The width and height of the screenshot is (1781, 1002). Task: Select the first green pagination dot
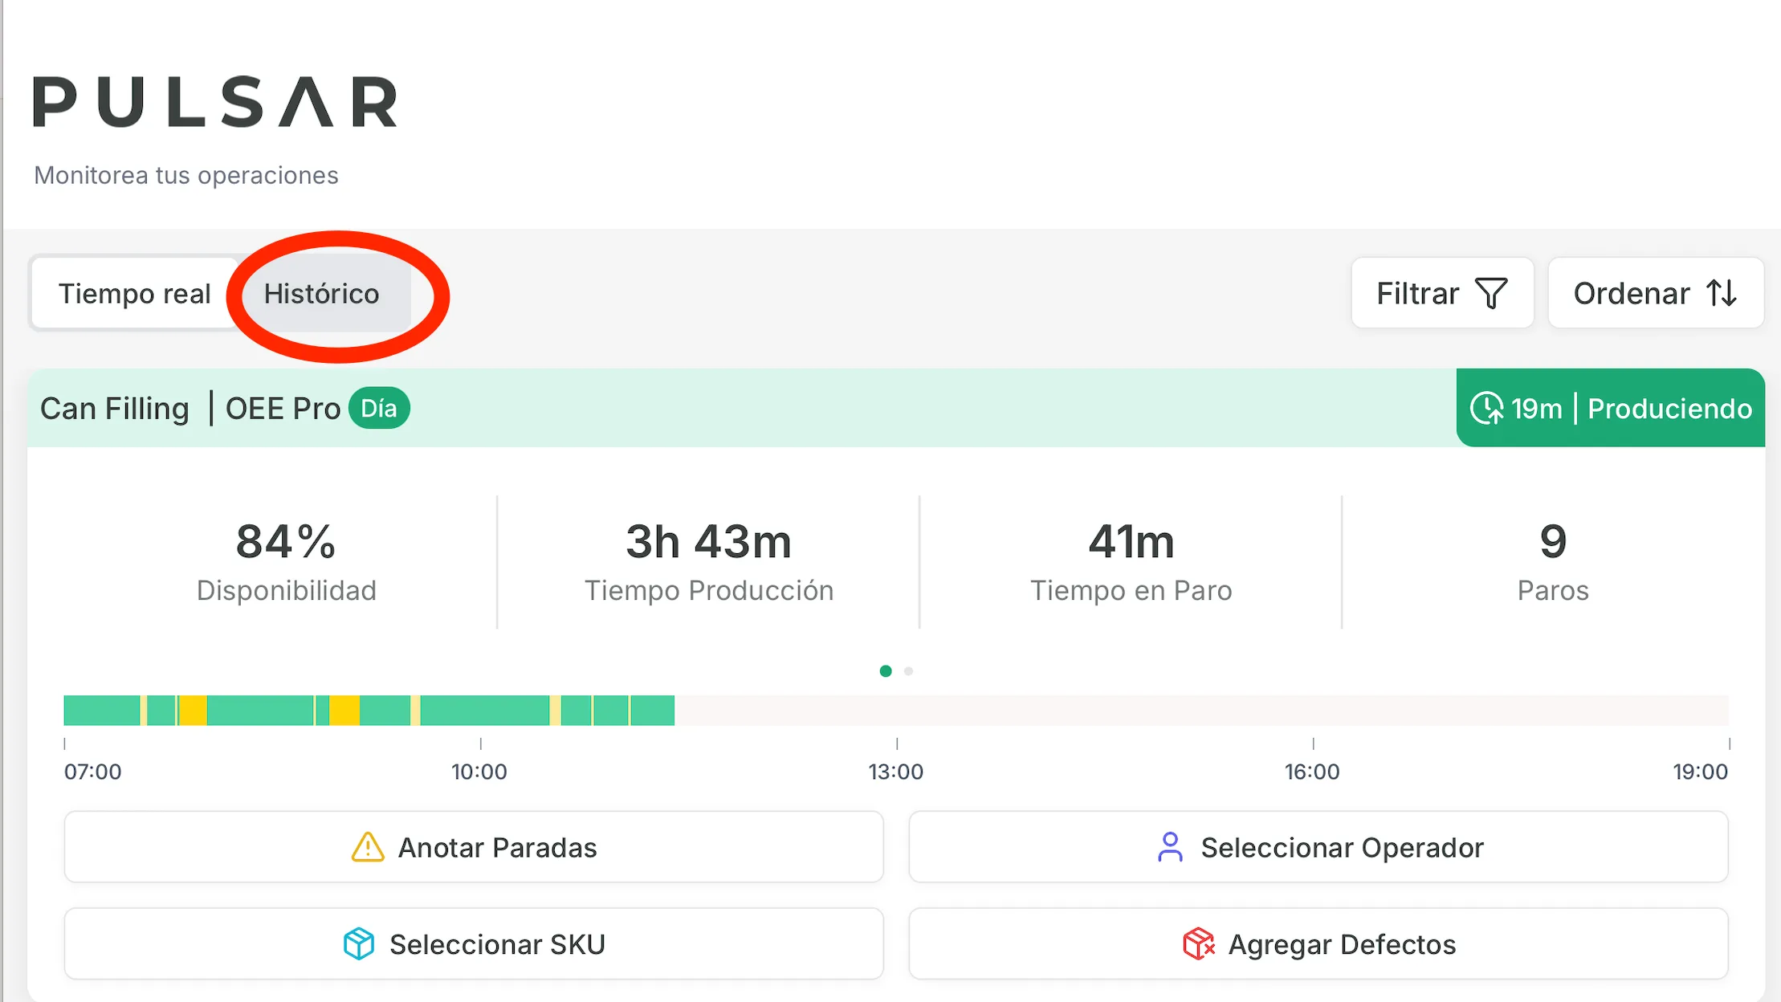[886, 671]
